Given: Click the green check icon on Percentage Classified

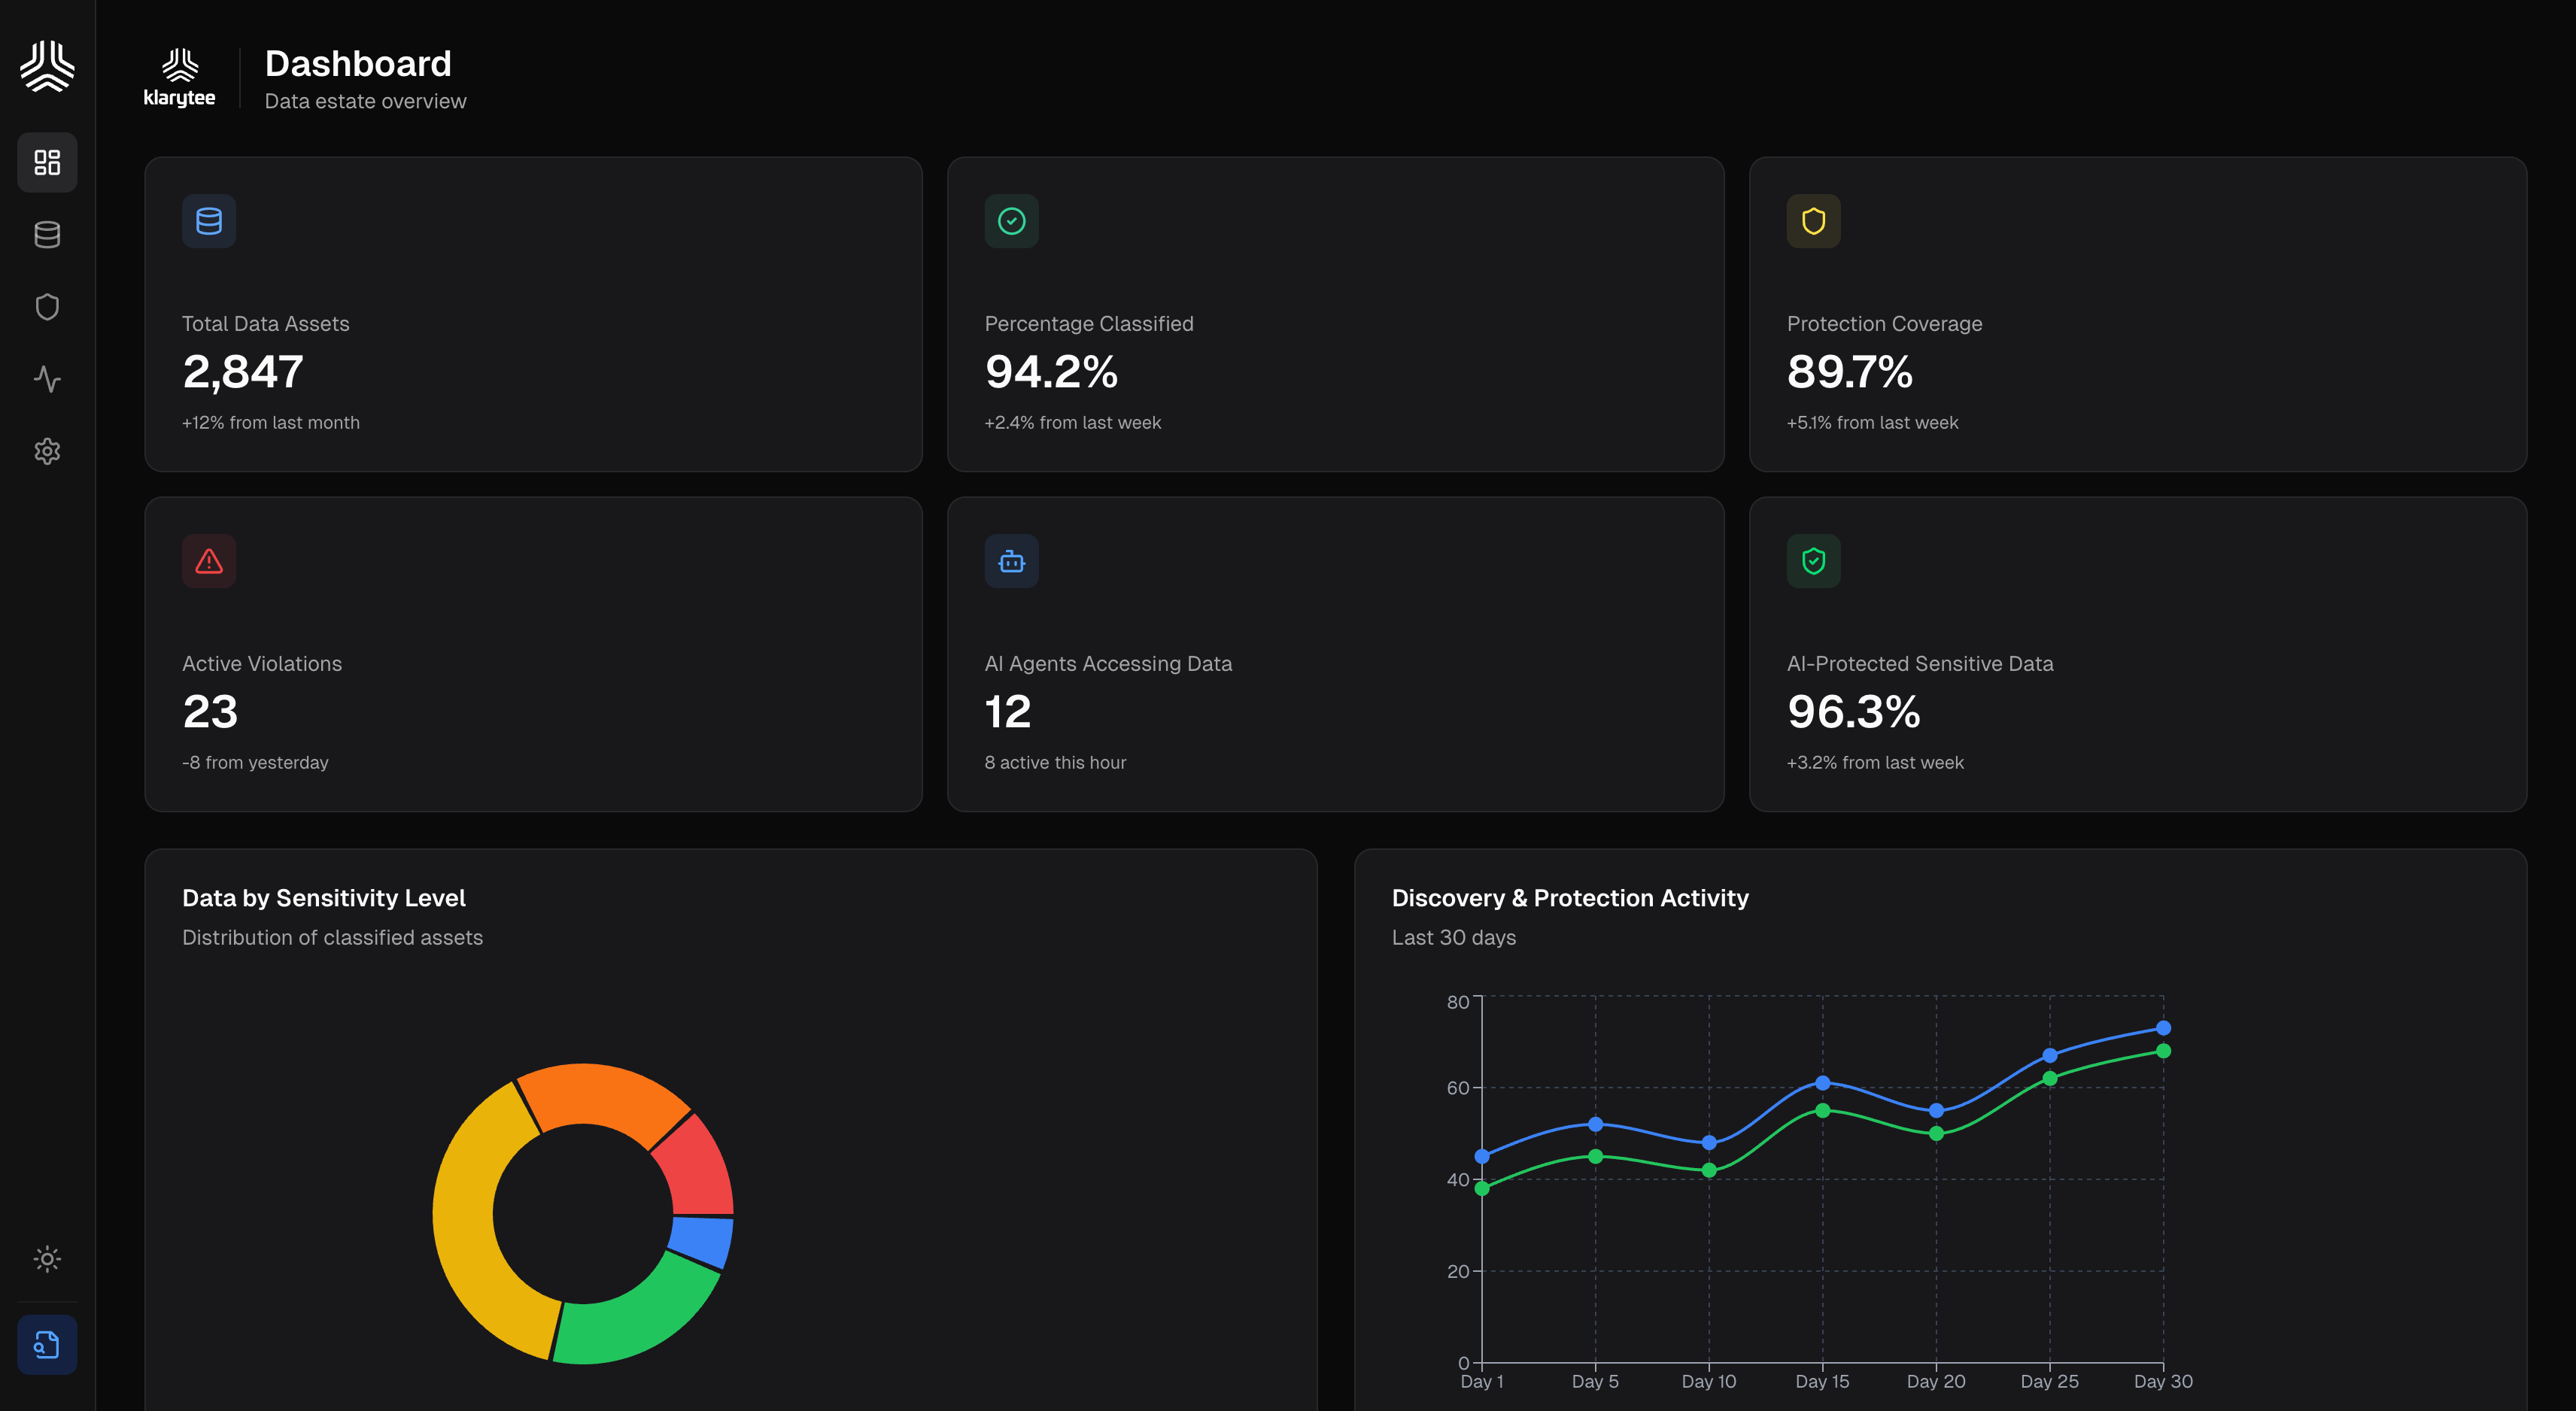Looking at the screenshot, I should pyautogui.click(x=1011, y=221).
